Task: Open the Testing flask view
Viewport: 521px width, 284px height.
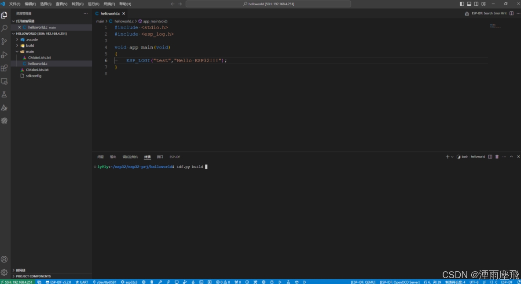Action: click(x=4, y=95)
